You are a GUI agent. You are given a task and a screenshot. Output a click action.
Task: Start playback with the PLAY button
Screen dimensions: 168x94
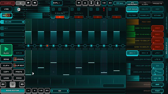pos(6,50)
